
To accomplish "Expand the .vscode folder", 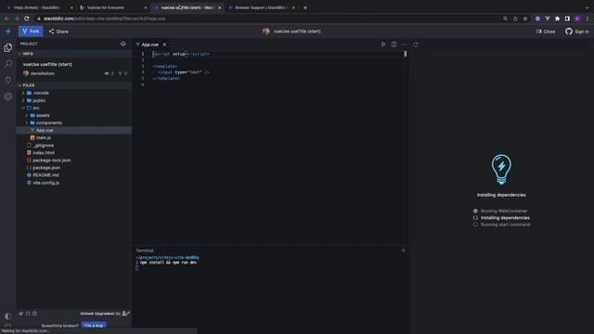I will click(x=23, y=93).
